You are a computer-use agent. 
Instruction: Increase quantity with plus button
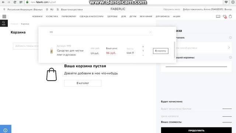coord(143,47)
